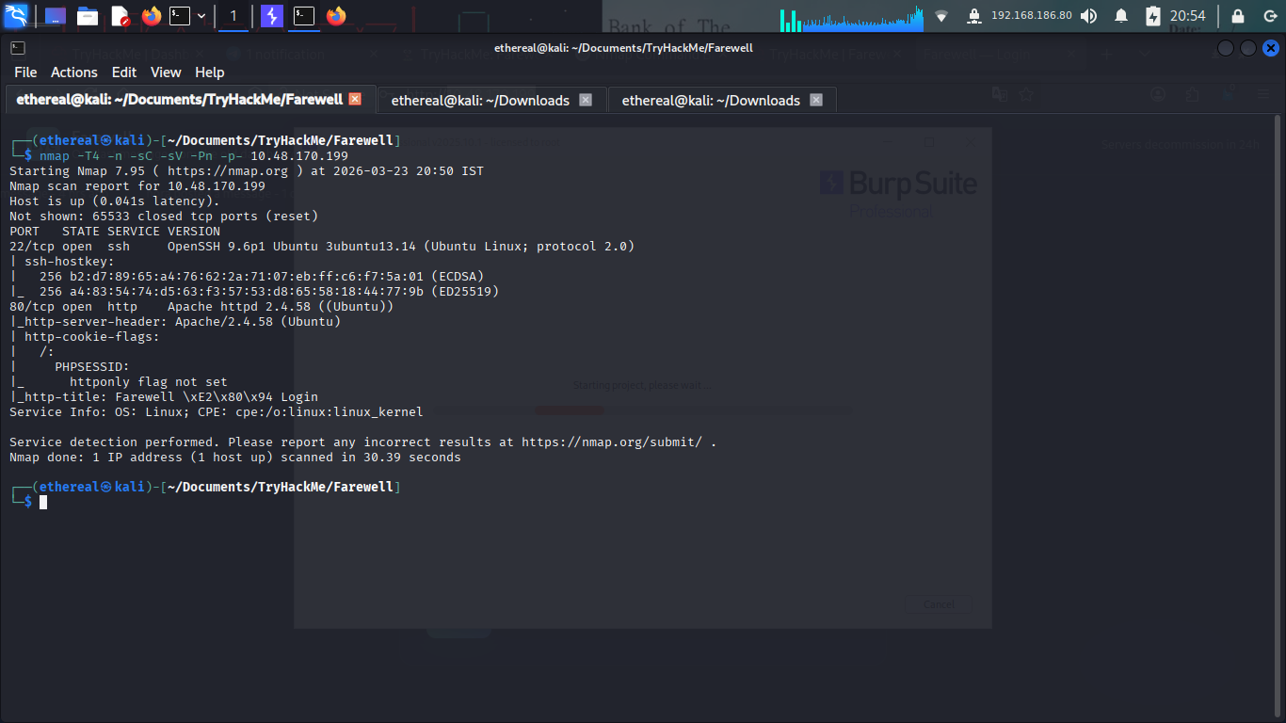Open the View menu
Screen dimensions: 1286x723
click(166, 72)
